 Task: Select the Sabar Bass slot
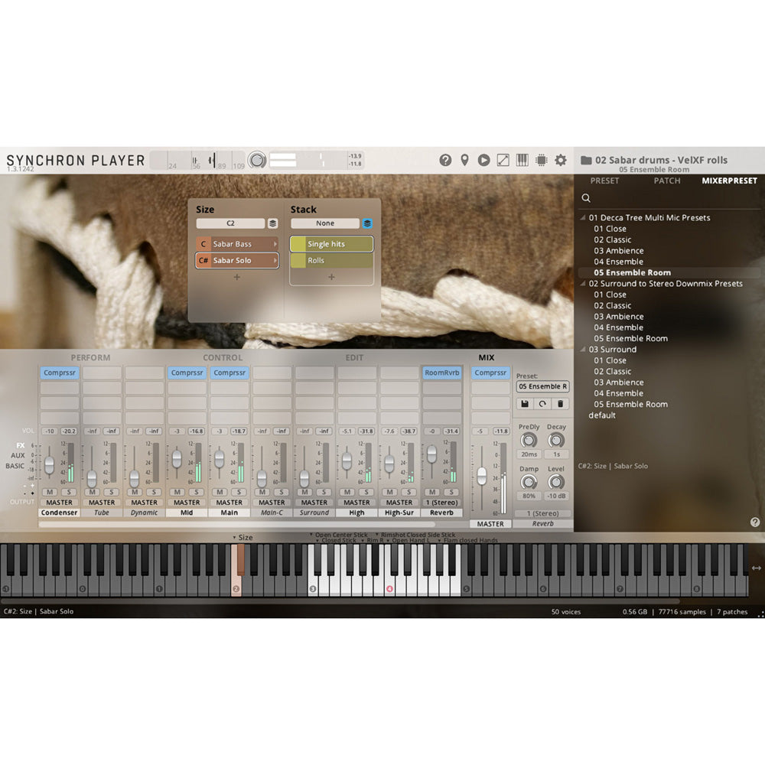[x=237, y=244]
